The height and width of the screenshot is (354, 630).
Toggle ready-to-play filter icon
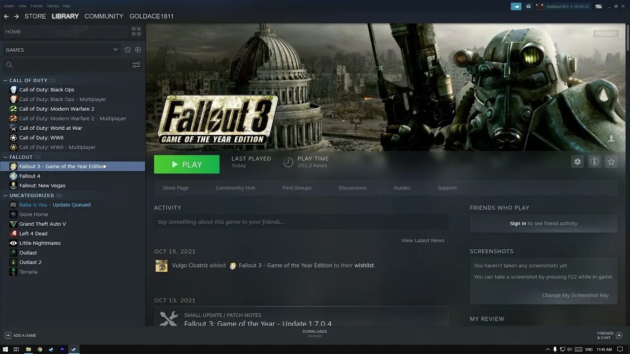pos(138,50)
